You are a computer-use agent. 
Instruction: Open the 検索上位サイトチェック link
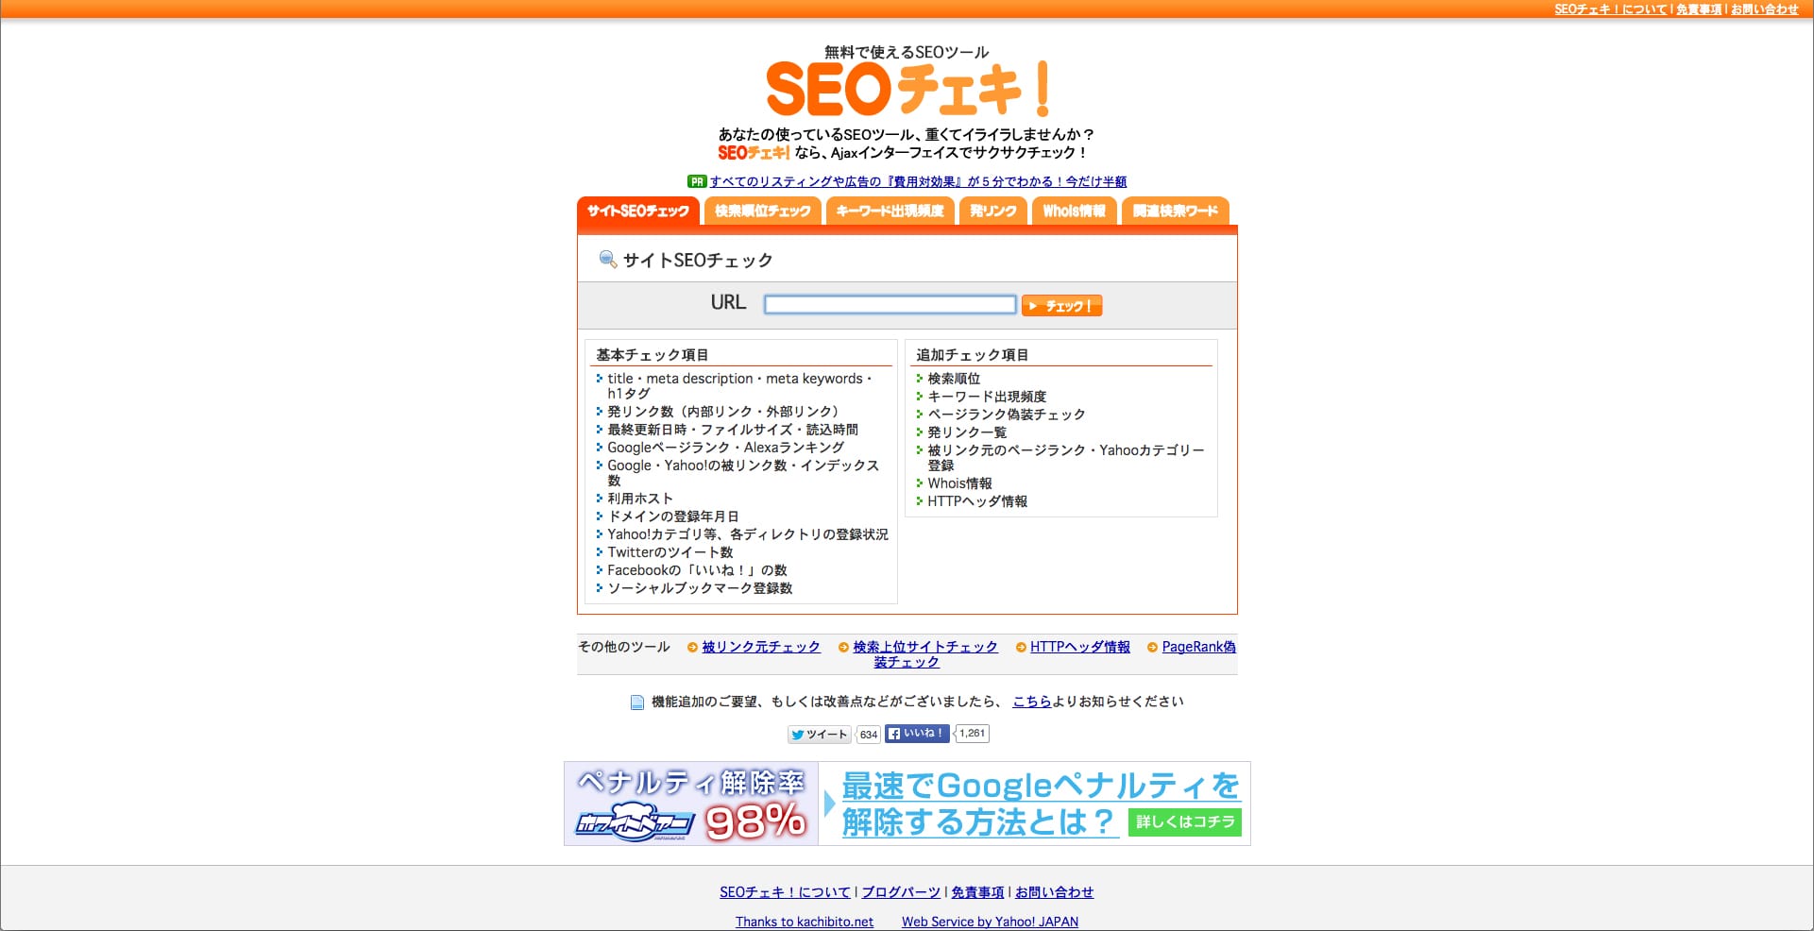click(925, 647)
